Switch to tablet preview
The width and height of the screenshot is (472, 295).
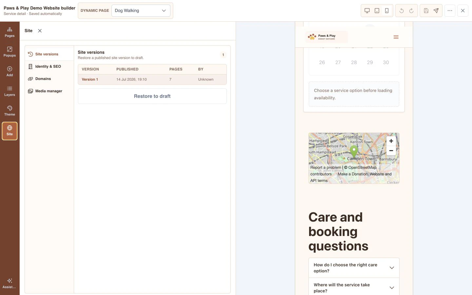point(377,10)
